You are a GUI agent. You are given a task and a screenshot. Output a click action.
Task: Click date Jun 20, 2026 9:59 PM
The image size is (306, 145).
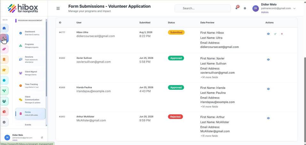146,118
